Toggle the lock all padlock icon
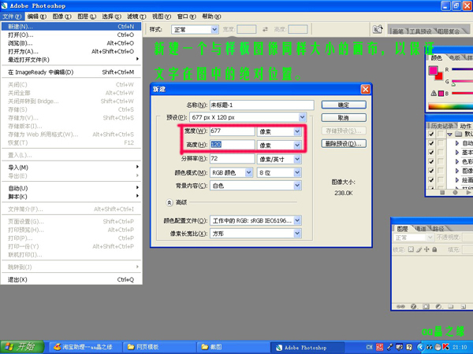This screenshot has width=473, height=354. (434, 249)
